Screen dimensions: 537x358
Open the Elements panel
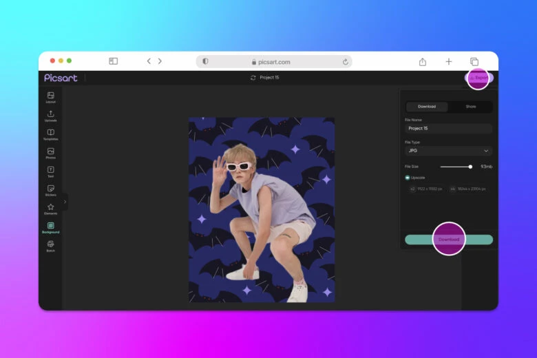pos(50,207)
